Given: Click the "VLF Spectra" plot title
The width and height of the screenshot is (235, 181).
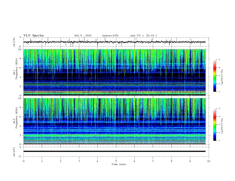Looking at the screenshot, I should tap(34, 35).
